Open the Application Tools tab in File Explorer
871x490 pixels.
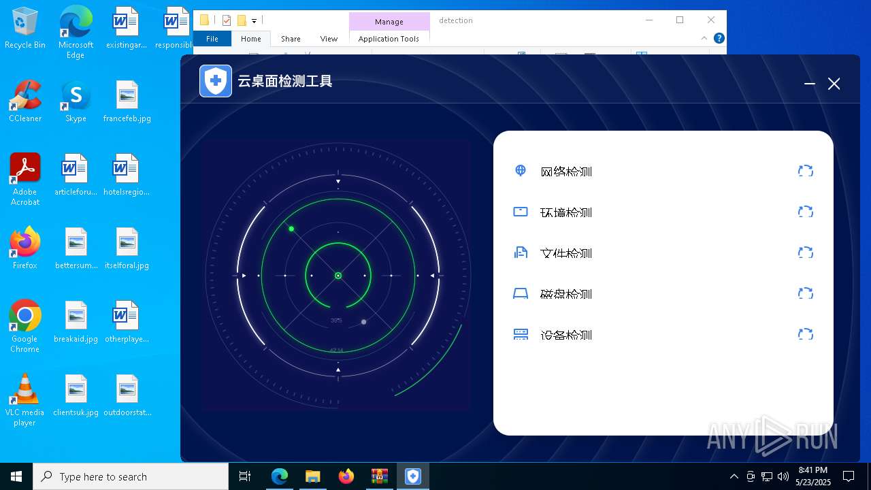pyautogui.click(x=389, y=39)
